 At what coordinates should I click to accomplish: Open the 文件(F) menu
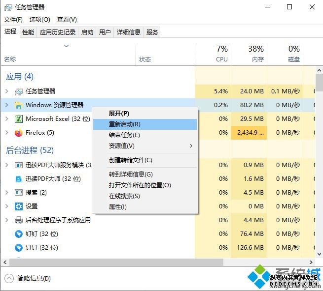pos(13,20)
